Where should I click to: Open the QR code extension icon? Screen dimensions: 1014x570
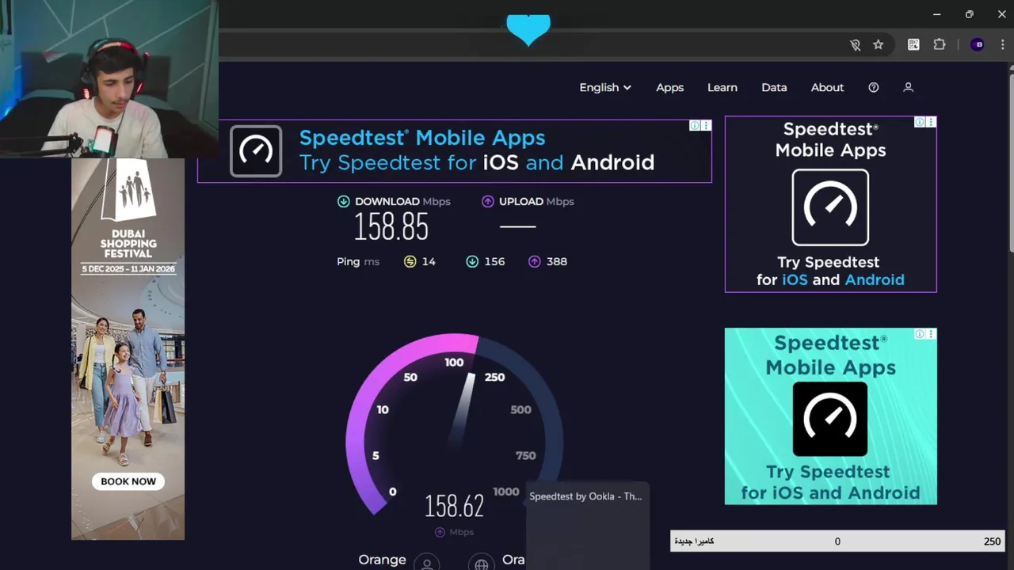pos(913,45)
